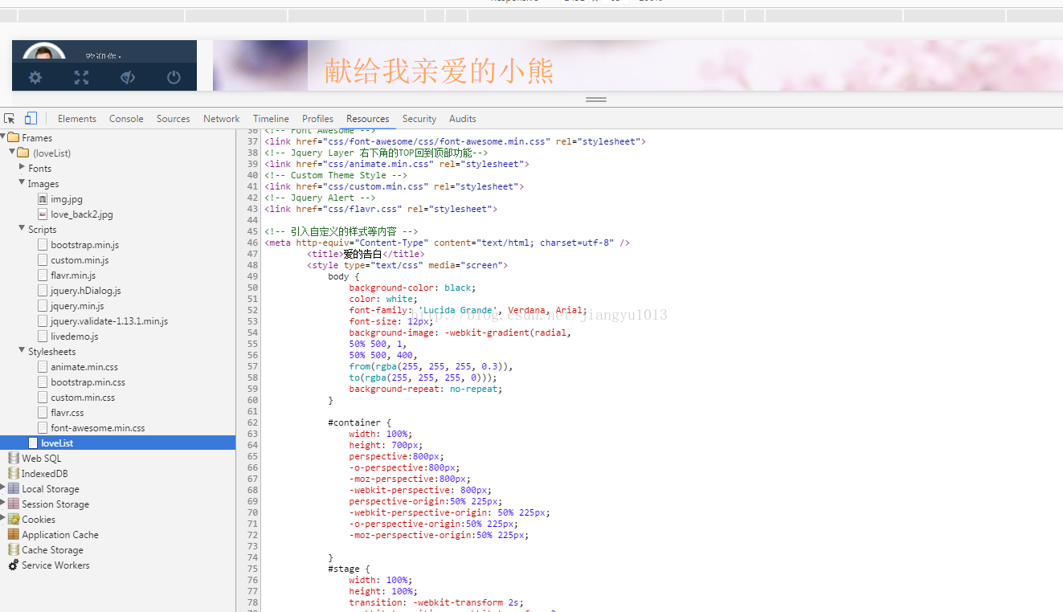
Task: Click the Application Cache icon
Action: coord(14,534)
